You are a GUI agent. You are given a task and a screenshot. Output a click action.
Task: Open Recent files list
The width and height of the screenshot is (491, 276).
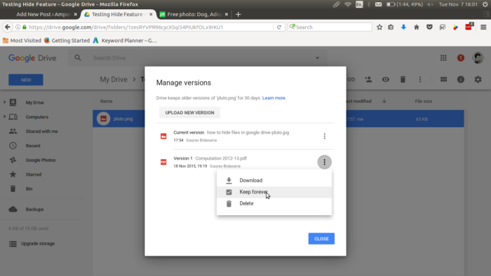(x=33, y=146)
